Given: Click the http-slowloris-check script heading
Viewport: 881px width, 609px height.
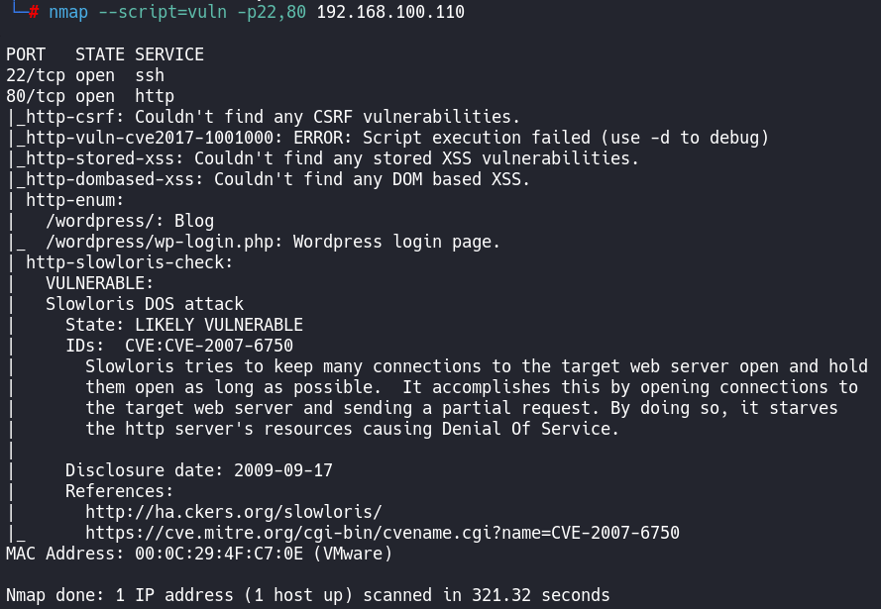Looking at the screenshot, I should (x=129, y=262).
